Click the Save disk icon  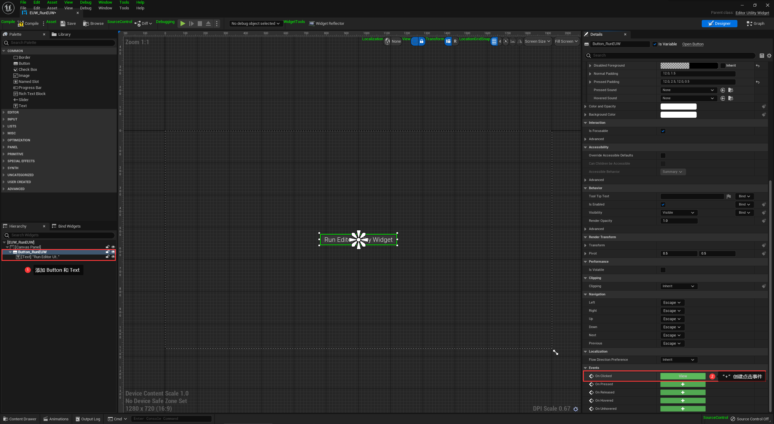(63, 24)
